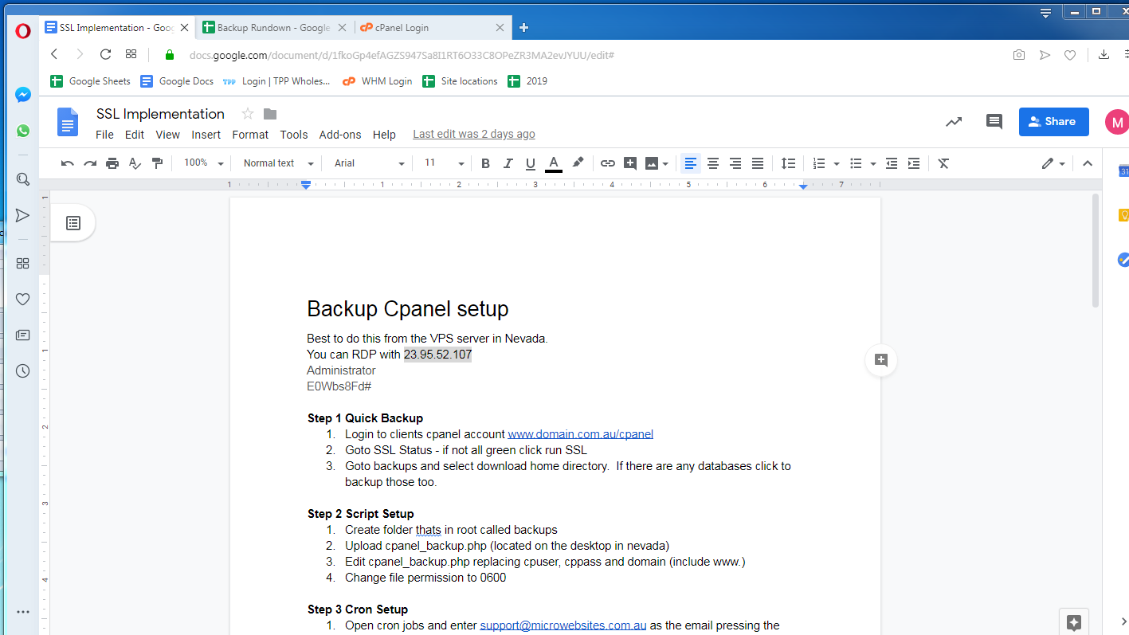Open the File menu
Screen dimensions: 1129x635
(x=104, y=135)
